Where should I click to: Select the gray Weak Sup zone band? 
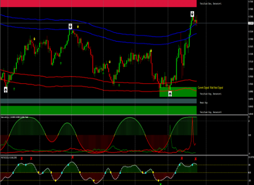pyautogui.click(x=98, y=101)
